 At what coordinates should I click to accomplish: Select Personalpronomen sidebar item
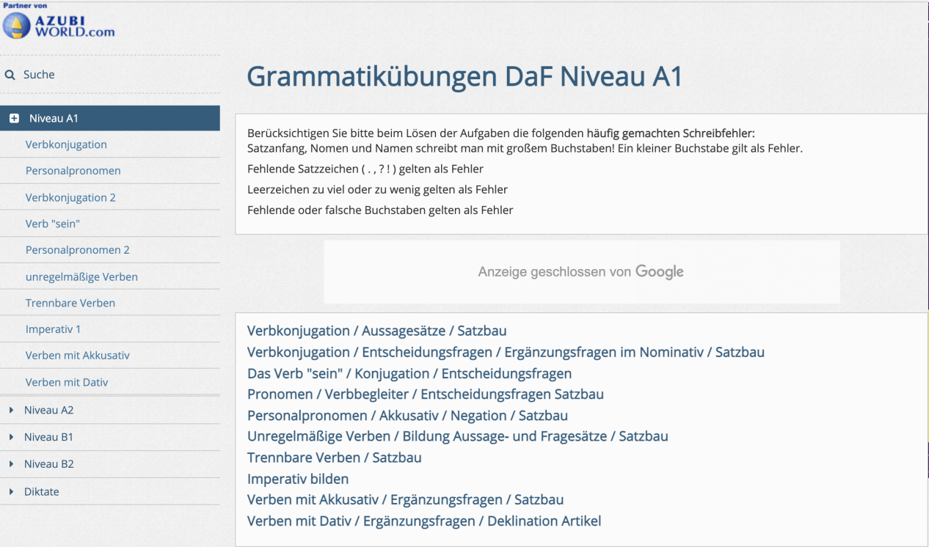[x=73, y=171]
